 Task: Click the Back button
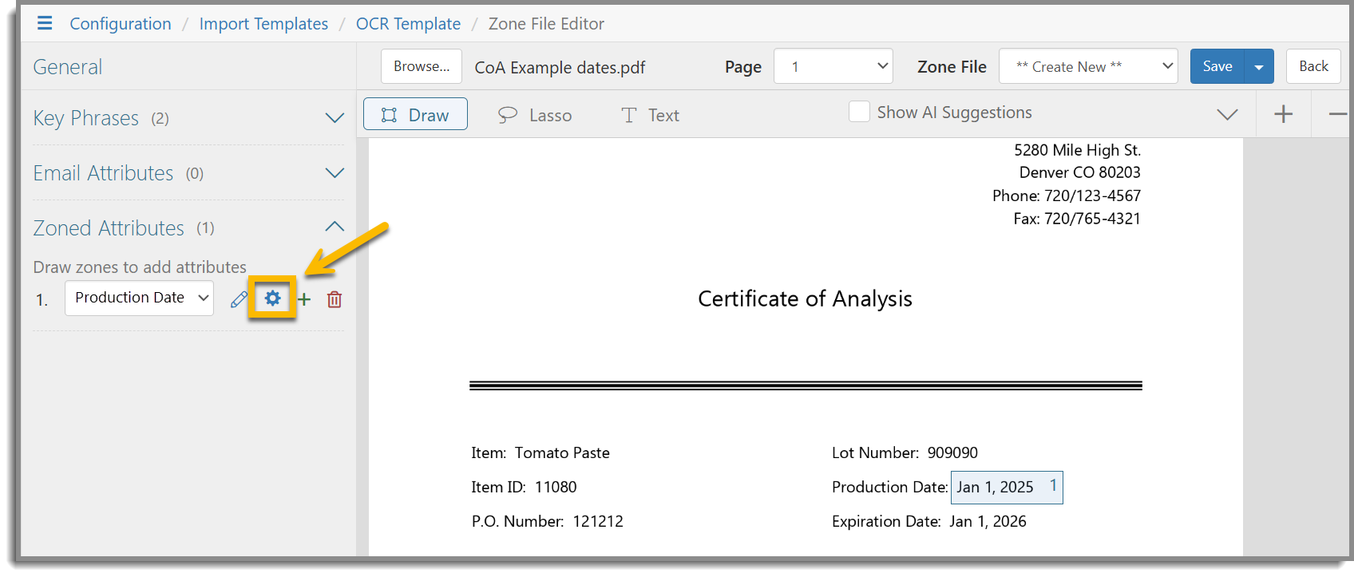pos(1313,66)
